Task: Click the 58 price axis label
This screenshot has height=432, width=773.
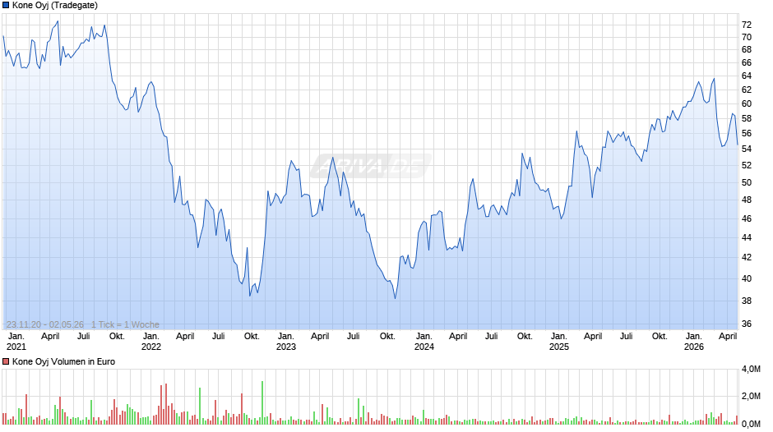Action: tap(747, 119)
